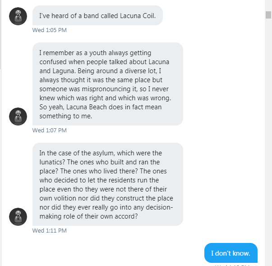Click the 'I've heard of a band' message bubble
272x266 pixels.
(97, 16)
